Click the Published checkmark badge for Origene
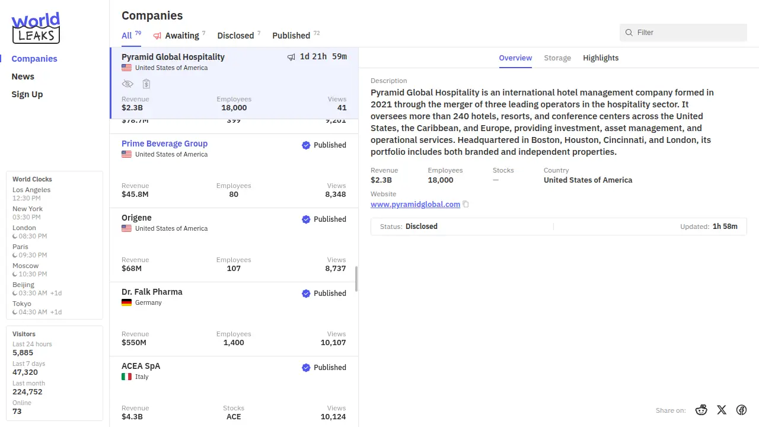The height and width of the screenshot is (427, 759). (x=306, y=219)
